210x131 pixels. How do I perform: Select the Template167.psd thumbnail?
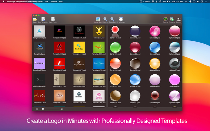[59, 63]
